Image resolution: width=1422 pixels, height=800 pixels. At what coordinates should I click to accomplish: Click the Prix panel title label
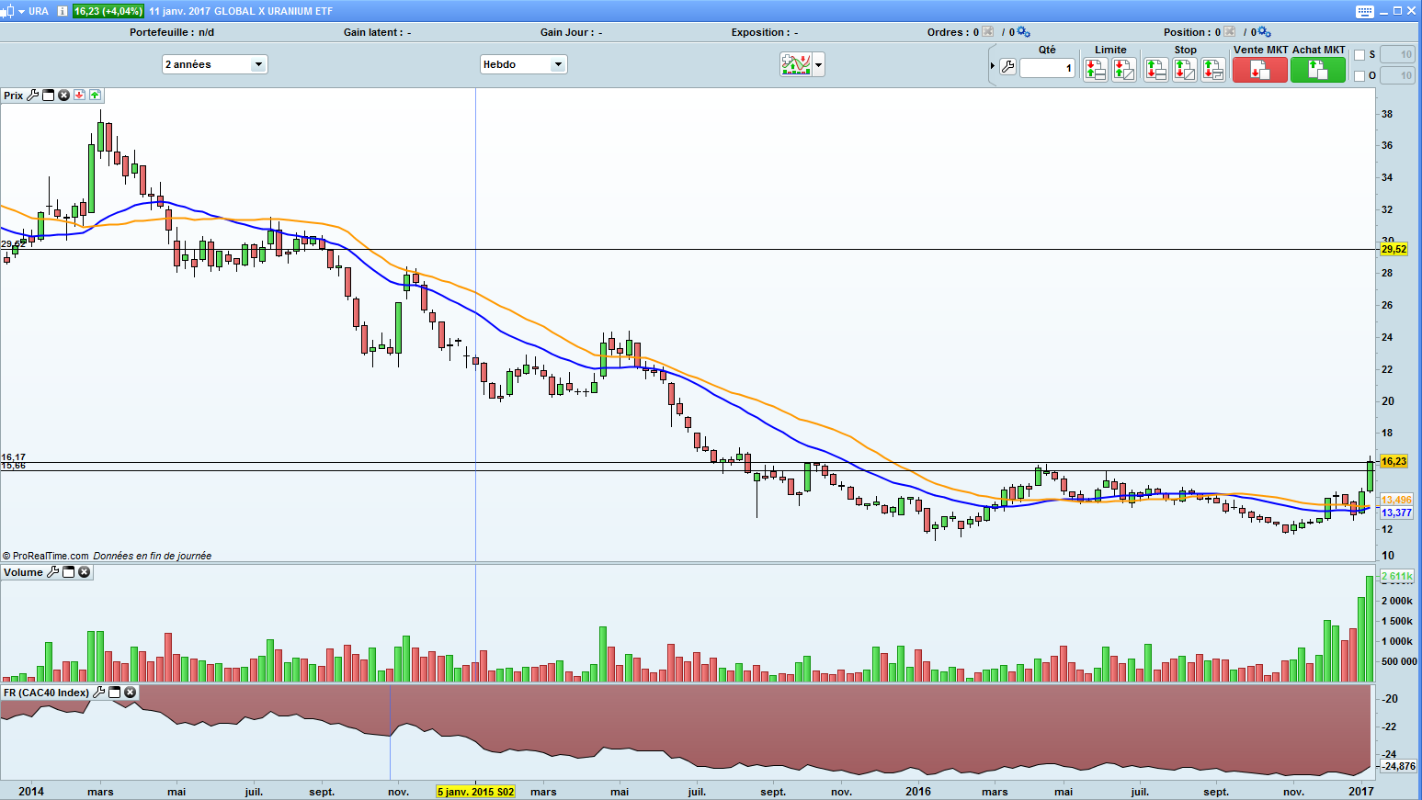[x=13, y=96]
